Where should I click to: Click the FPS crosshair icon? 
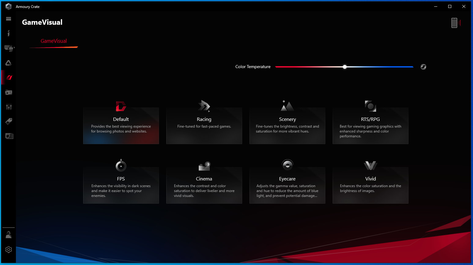pos(121,165)
